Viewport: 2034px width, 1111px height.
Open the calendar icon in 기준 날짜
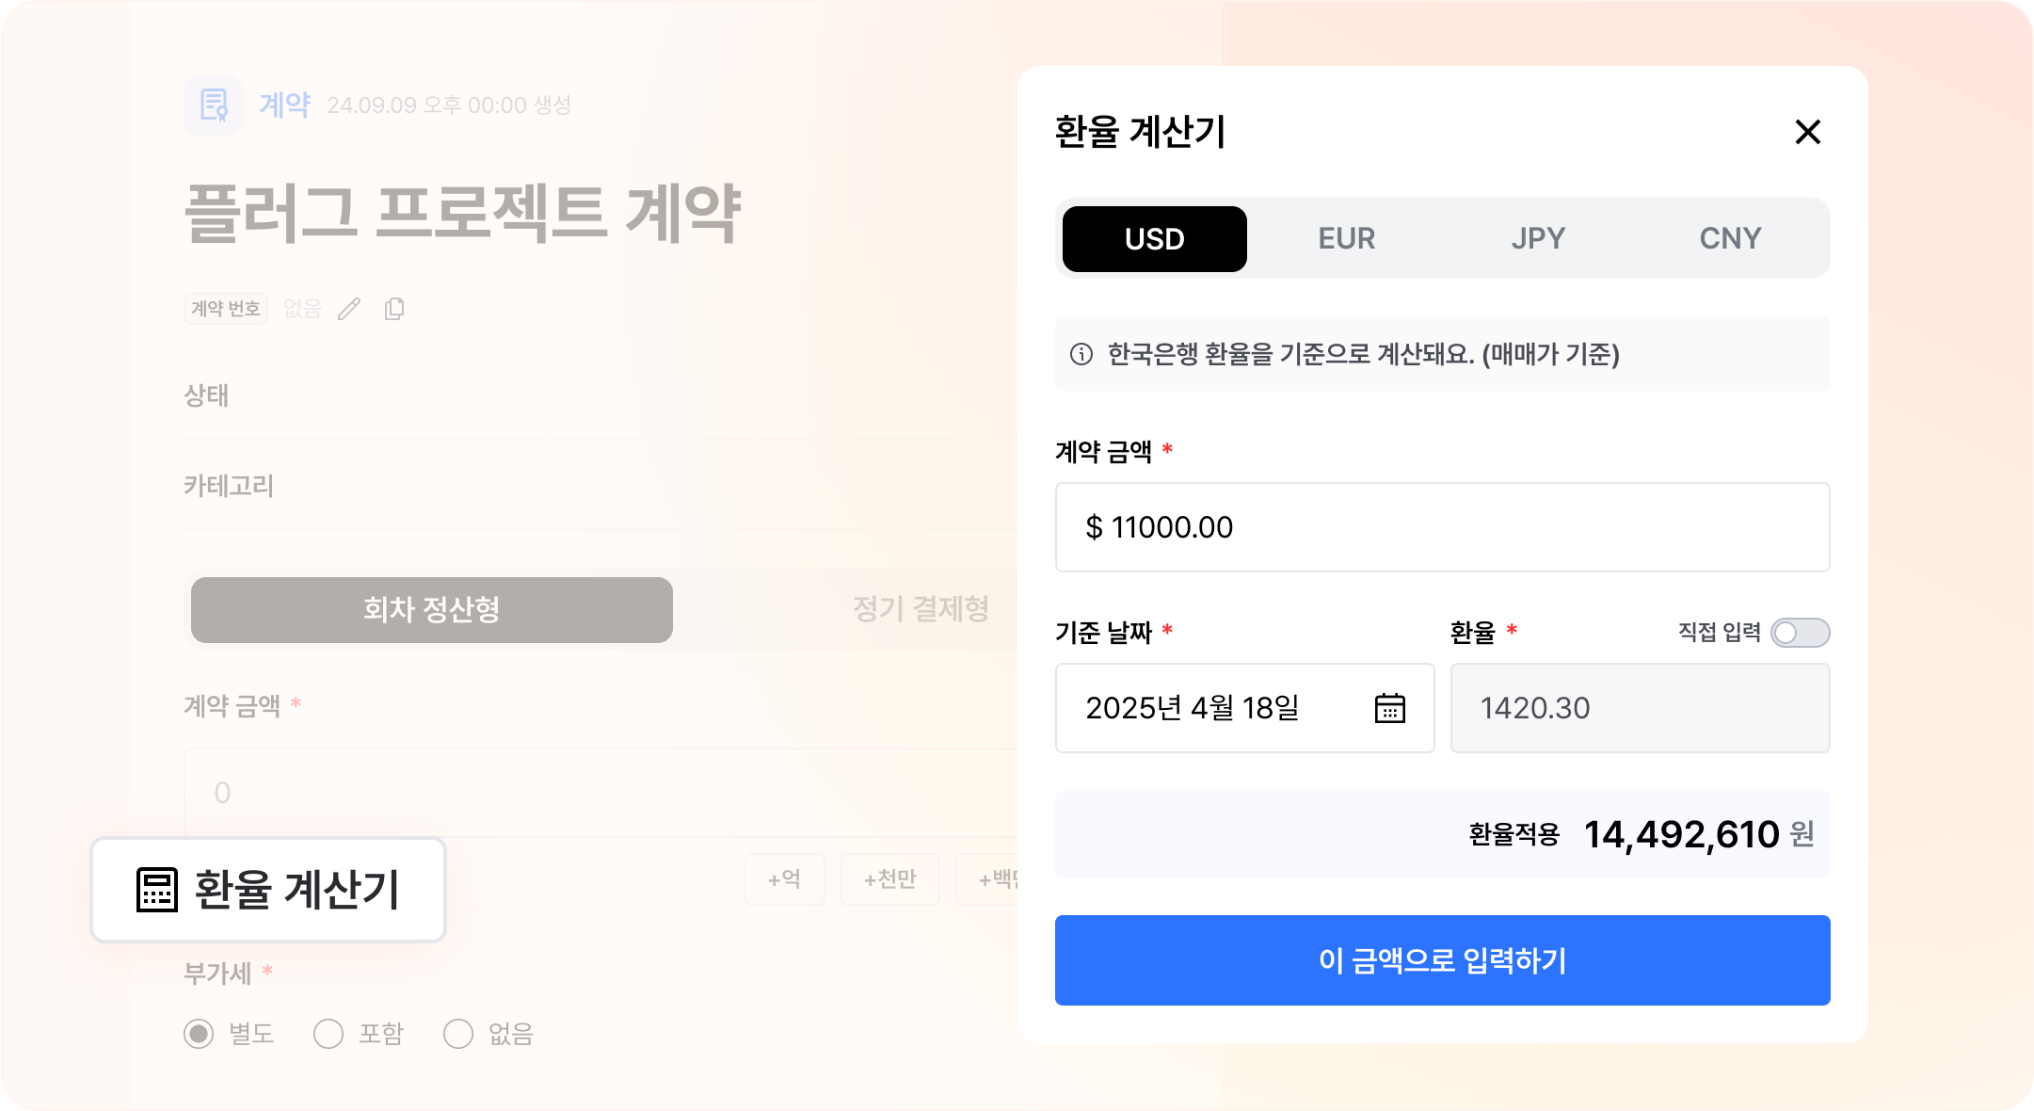click(1389, 708)
